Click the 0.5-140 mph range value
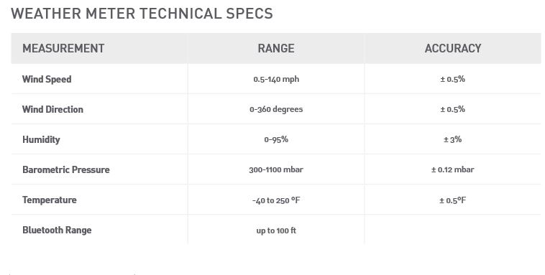This screenshot has height=275, width=545. click(276, 79)
